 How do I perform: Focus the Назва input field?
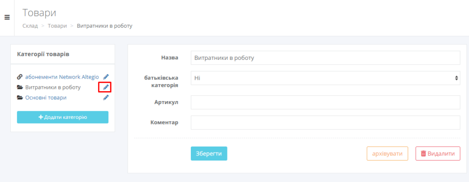pyautogui.click(x=325, y=58)
